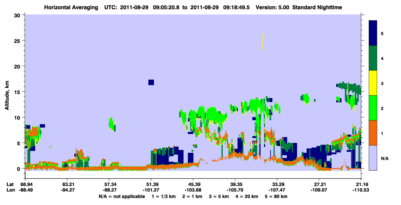This screenshot has width=401, height=205.
Task: Click latitude value 57.34
Action: [x=109, y=184]
